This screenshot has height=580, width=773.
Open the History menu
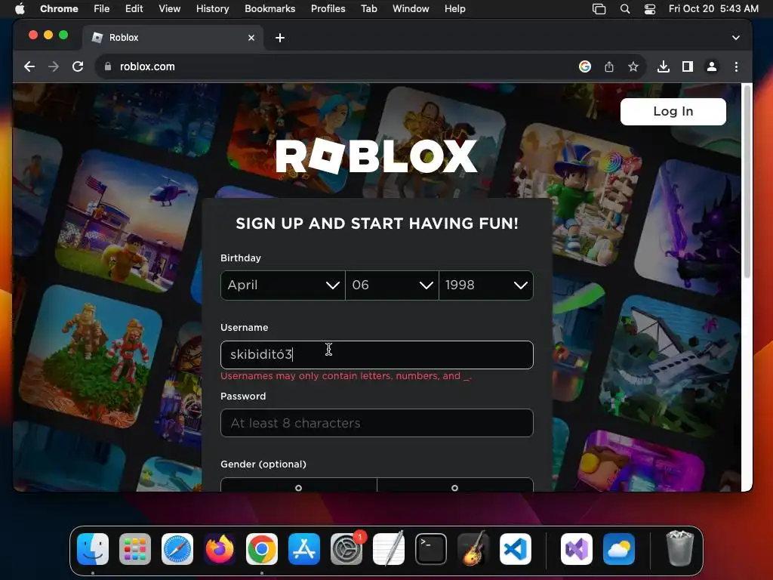(212, 8)
